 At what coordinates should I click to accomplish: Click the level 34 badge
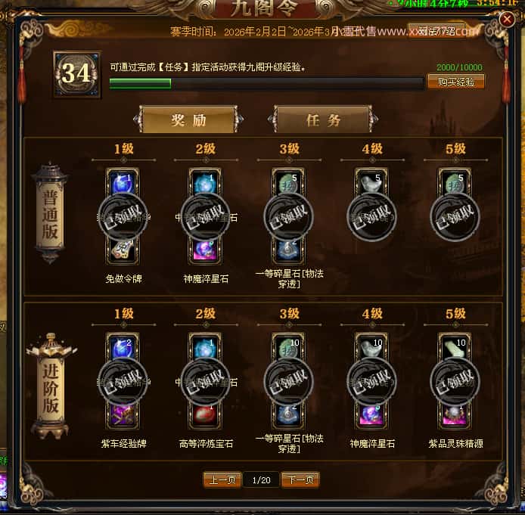click(77, 74)
